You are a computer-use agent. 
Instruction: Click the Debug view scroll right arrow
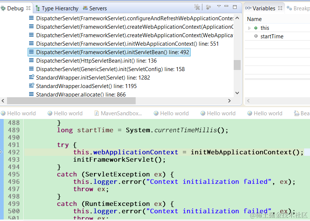(x=229, y=101)
